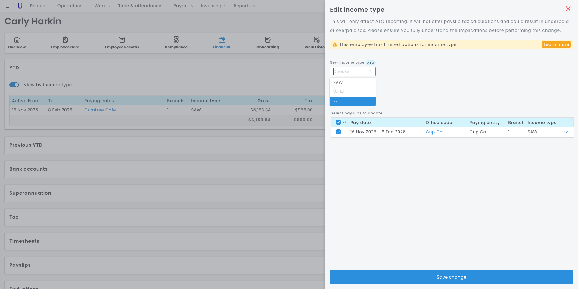Uncheck the 16 Nov 2025 payslip row checkbox
Screen dimensions: 578x289
pos(338,132)
